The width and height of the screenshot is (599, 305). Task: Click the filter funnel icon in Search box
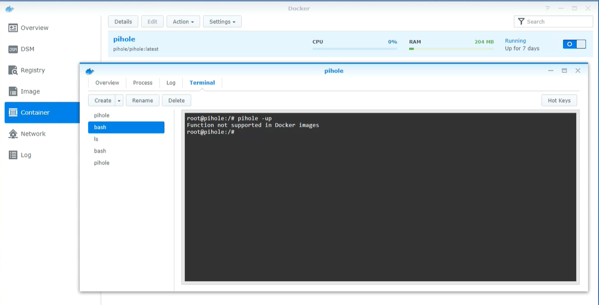coord(521,21)
